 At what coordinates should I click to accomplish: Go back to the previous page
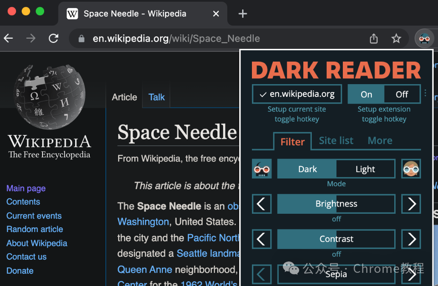[8, 38]
